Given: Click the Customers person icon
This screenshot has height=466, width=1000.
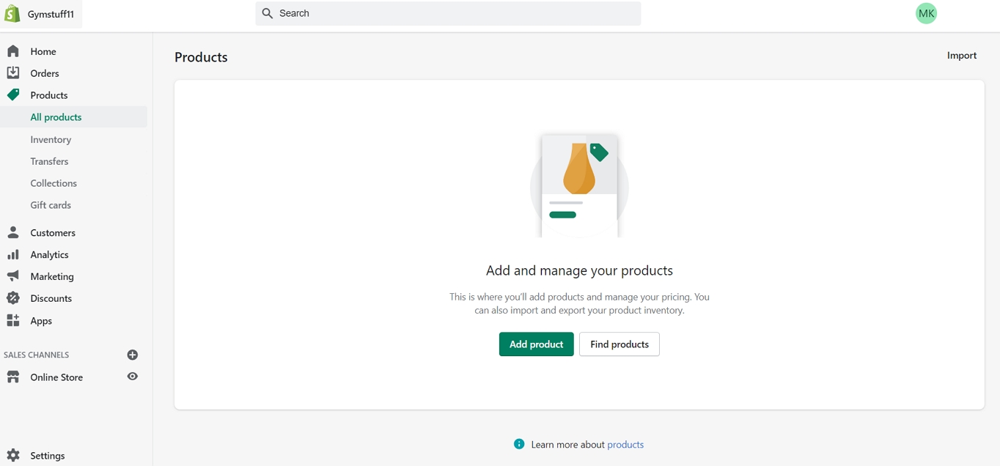Looking at the screenshot, I should coord(13,232).
